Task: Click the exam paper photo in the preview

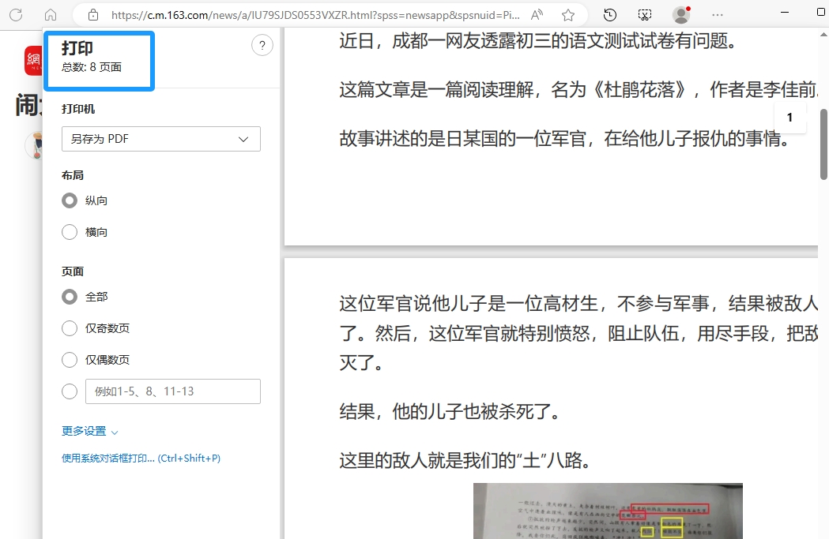Action: [608, 511]
